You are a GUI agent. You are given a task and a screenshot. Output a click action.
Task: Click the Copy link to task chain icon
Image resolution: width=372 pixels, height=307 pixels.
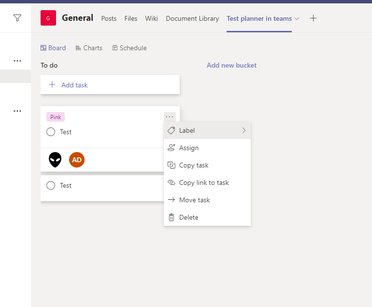coord(172,182)
